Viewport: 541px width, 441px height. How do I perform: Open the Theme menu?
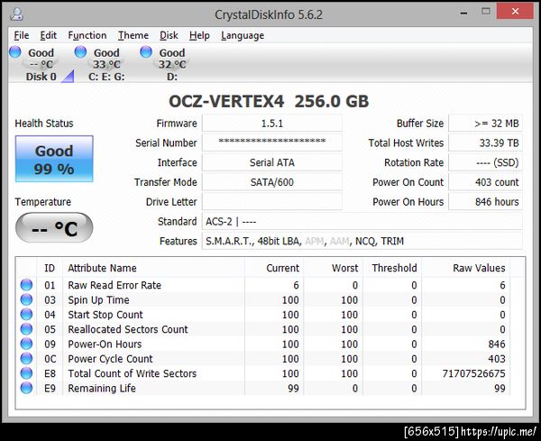133,35
